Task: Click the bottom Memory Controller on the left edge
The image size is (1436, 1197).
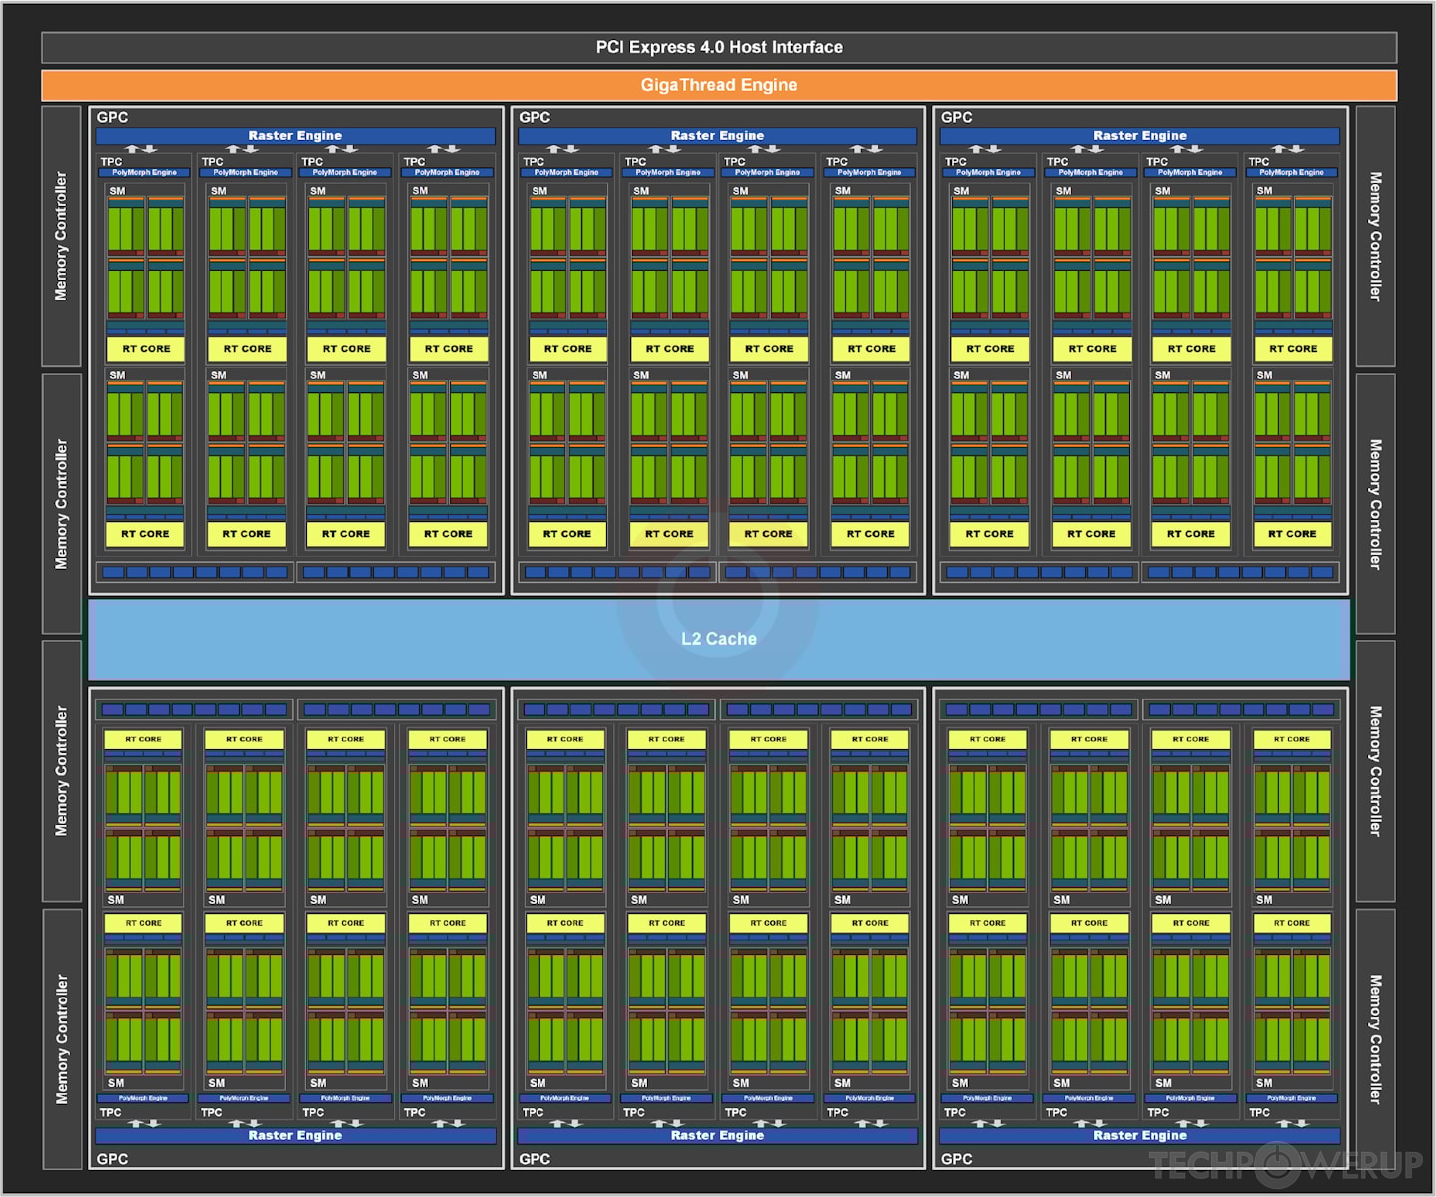Action: [x=61, y=1038]
